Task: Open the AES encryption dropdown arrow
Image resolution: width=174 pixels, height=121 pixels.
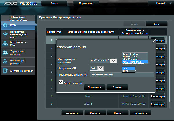Action: (x=100, y=68)
